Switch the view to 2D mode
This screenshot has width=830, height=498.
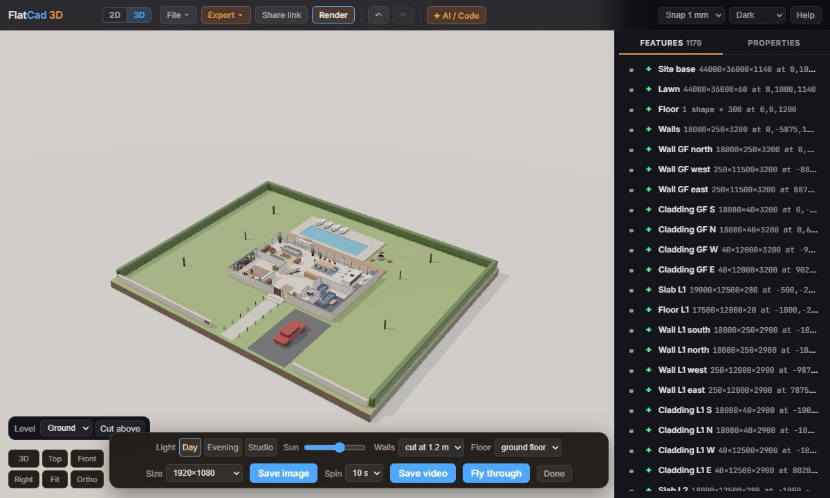pos(115,15)
